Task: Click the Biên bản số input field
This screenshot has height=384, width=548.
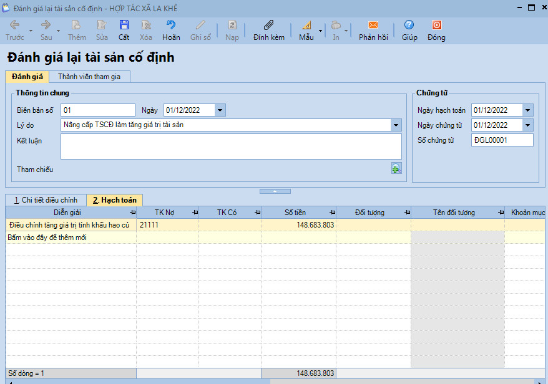Action: coord(98,110)
